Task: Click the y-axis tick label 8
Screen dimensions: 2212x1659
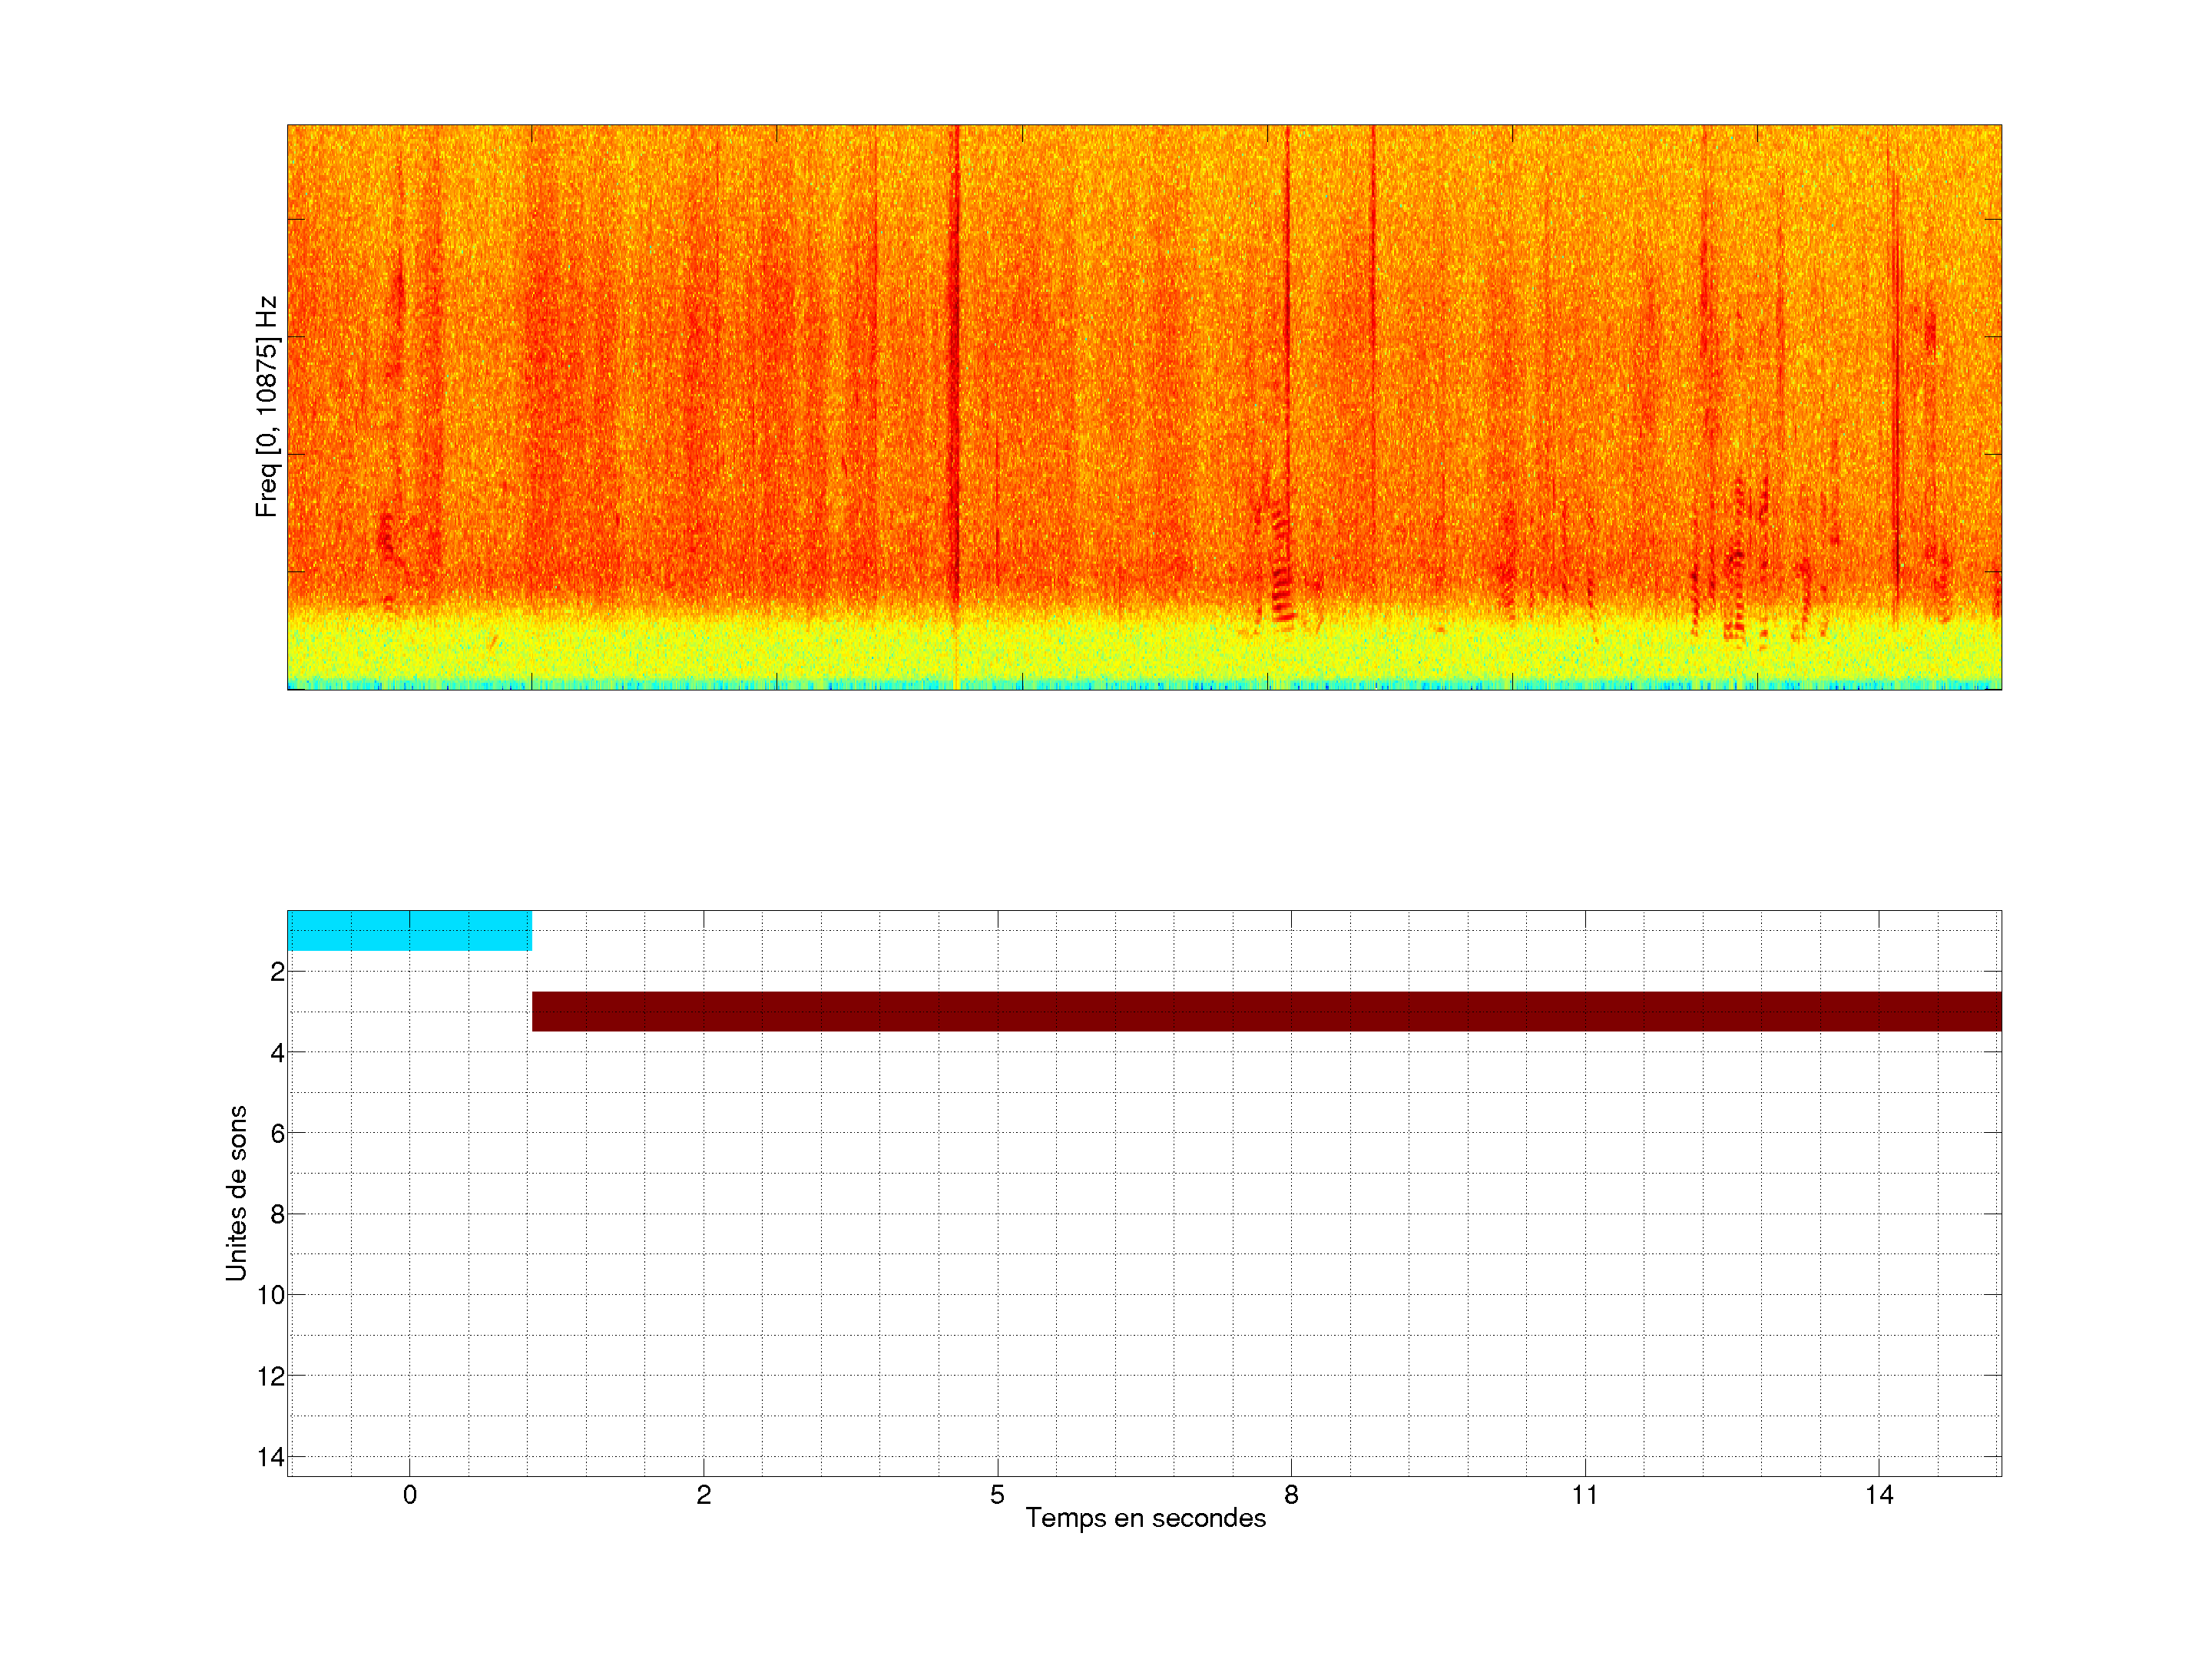Action: tap(277, 1214)
